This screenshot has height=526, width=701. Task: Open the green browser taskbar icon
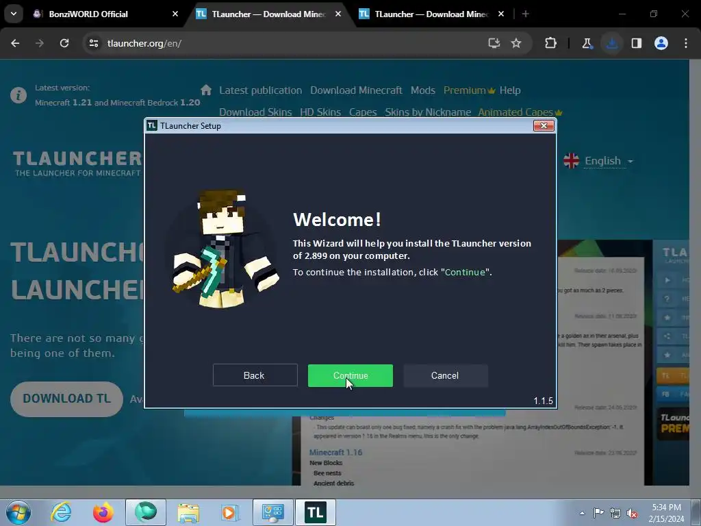click(x=146, y=512)
